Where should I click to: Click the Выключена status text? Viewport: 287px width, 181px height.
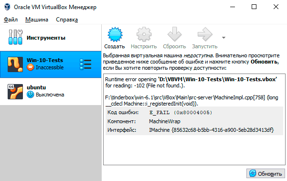click(50, 95)
